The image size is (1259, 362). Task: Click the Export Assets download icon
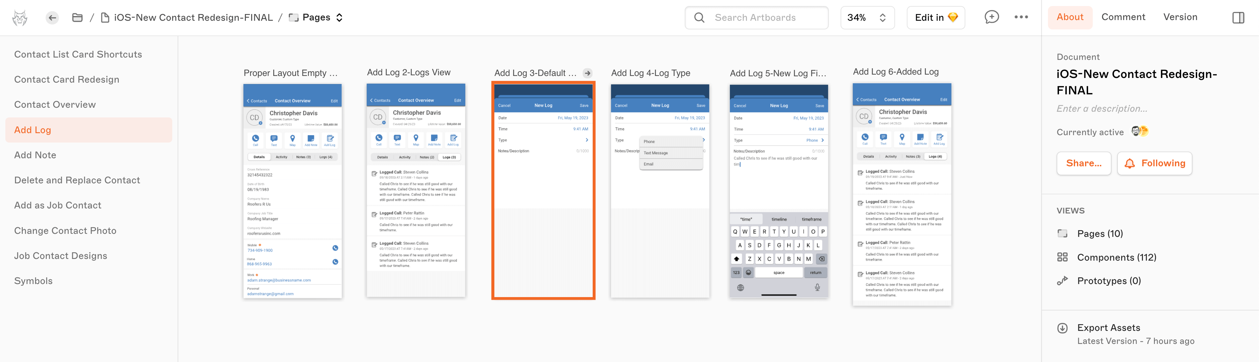[1062, 328]
